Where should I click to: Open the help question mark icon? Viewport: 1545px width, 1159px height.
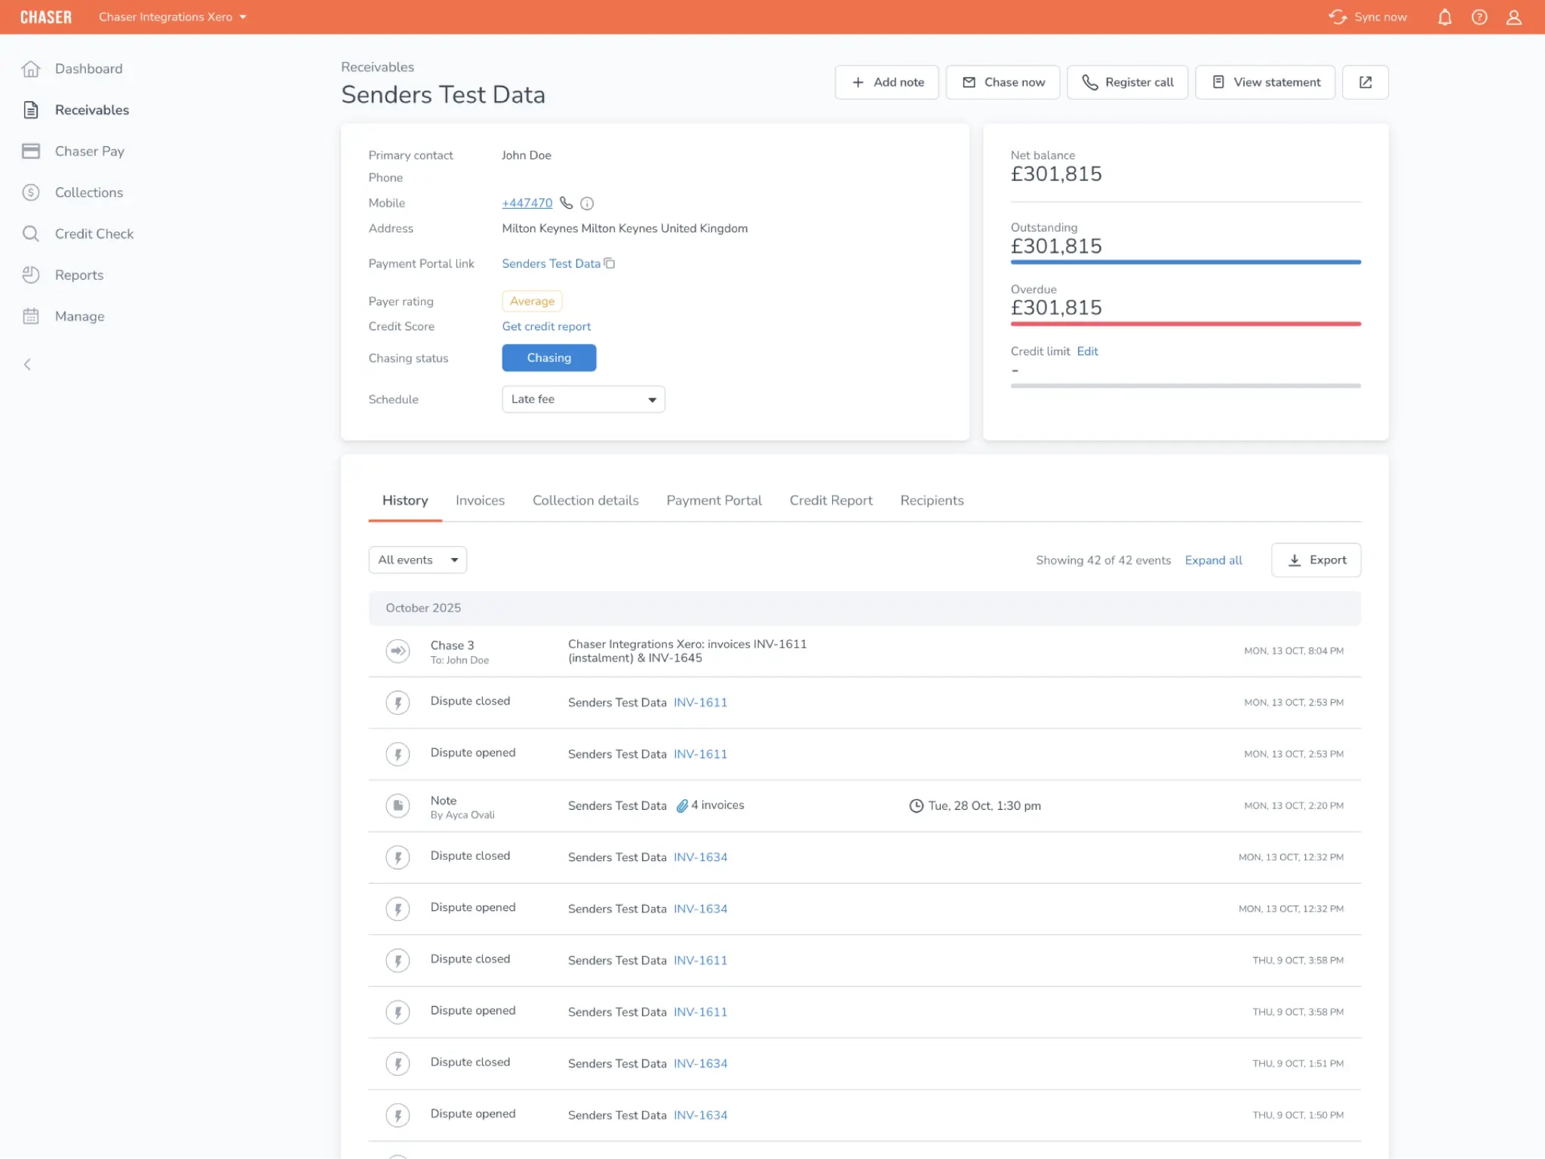[1479, 17]
